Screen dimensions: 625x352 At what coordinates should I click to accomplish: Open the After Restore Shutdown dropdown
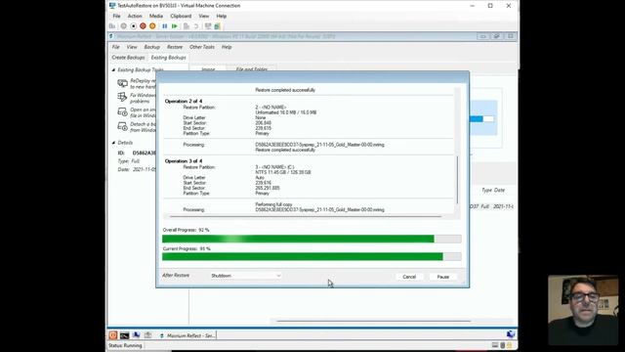tap(246, 276)
